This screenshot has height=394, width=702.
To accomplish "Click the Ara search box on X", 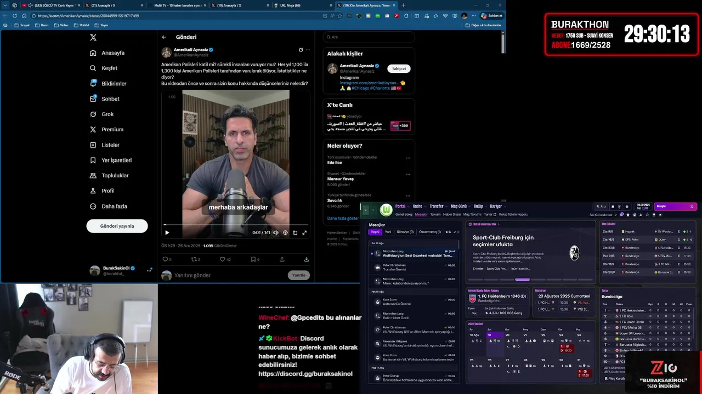I will click(369, 37).
